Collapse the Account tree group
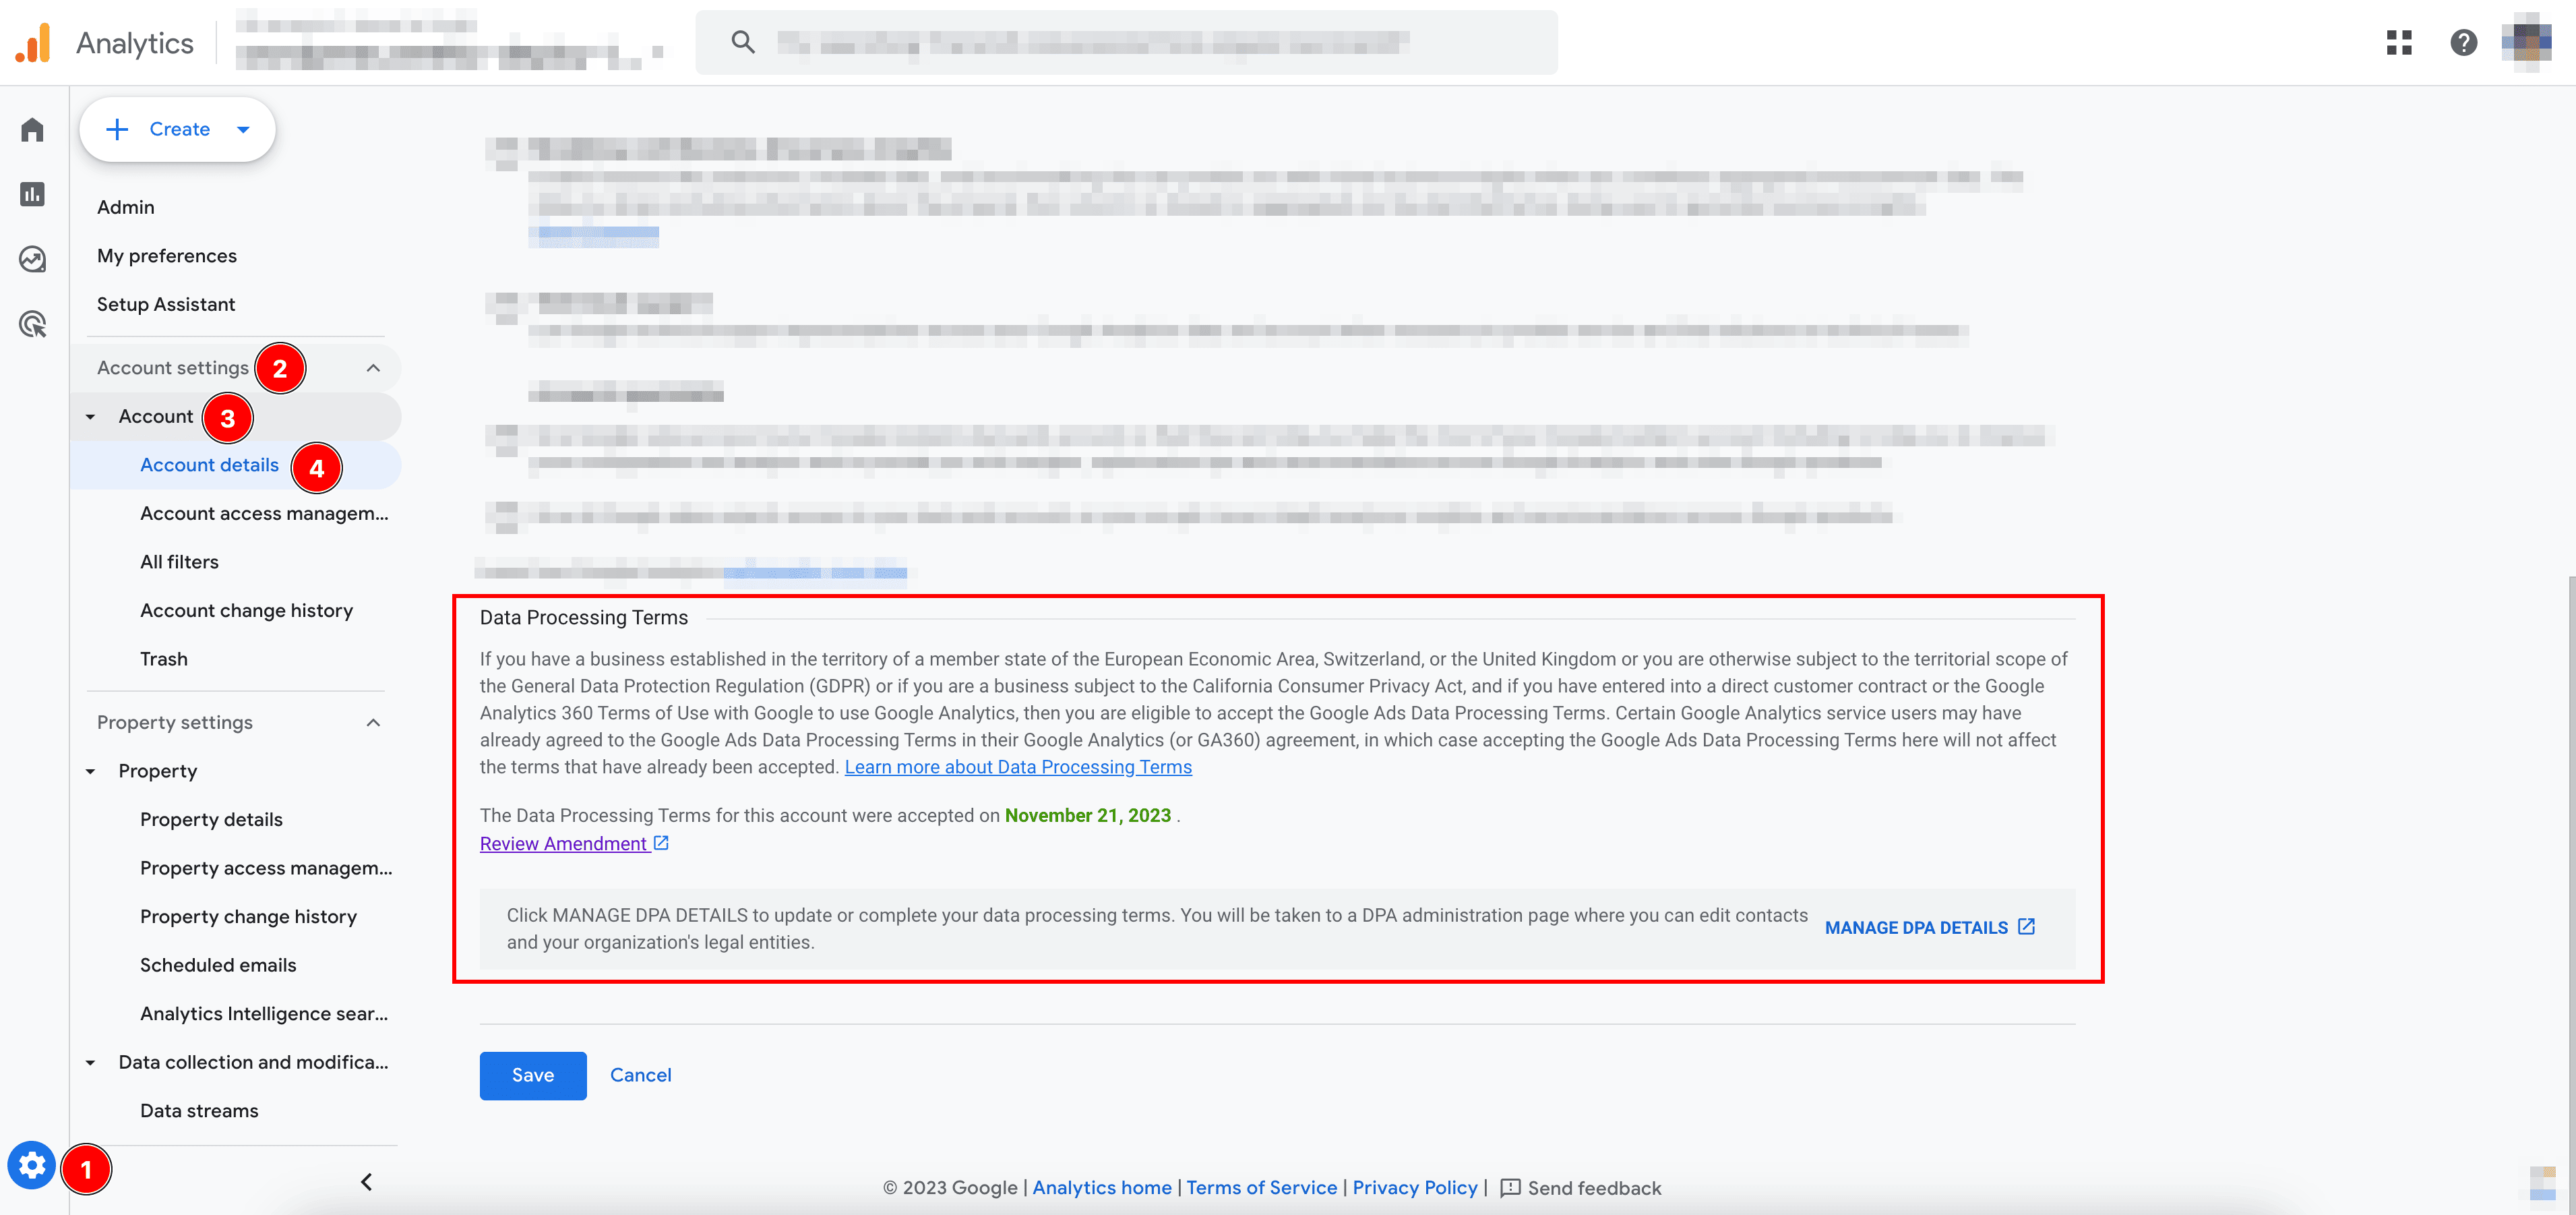 pyautogui.click(x=91, y=417)
